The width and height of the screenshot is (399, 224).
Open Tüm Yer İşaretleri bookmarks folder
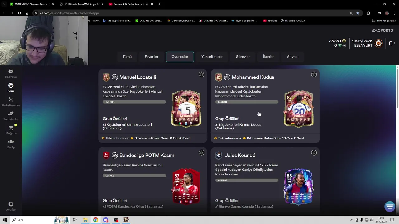click(384, 21)
